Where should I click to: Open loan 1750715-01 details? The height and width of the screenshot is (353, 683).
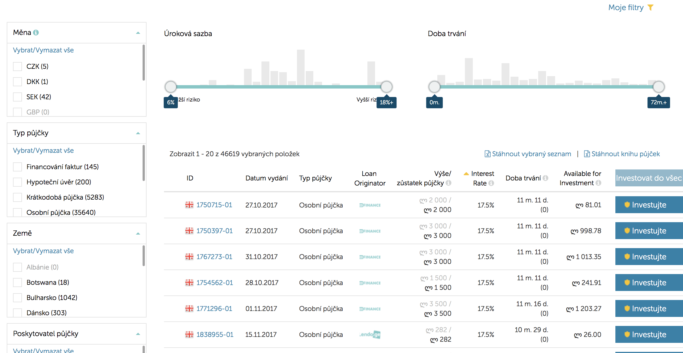[214, 205]
